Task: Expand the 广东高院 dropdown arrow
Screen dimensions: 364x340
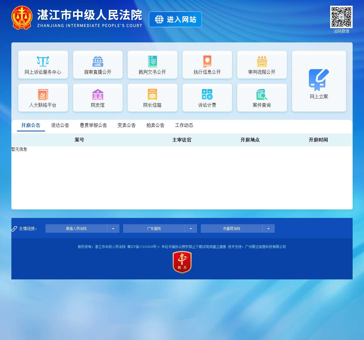Action: coord(191,228)
